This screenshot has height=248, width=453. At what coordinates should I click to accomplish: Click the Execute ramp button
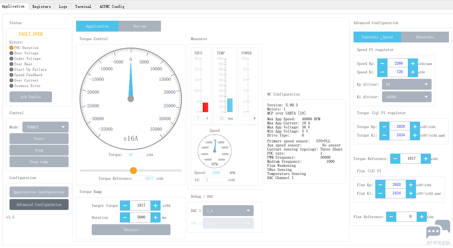click(x=131, y=230)
